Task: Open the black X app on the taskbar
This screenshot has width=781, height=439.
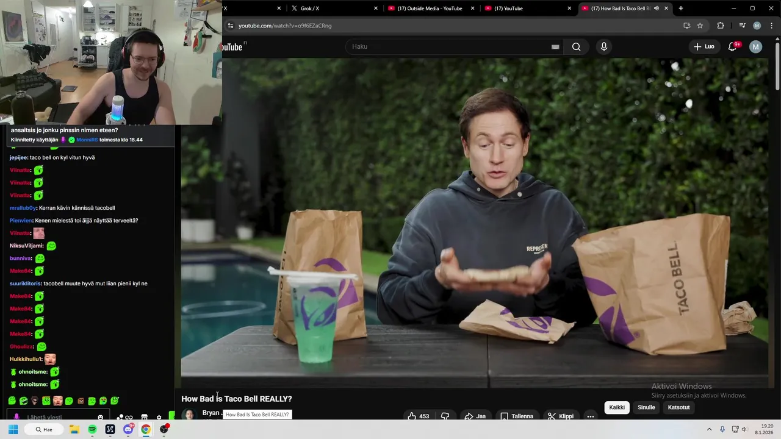Action: coord(110,429)
